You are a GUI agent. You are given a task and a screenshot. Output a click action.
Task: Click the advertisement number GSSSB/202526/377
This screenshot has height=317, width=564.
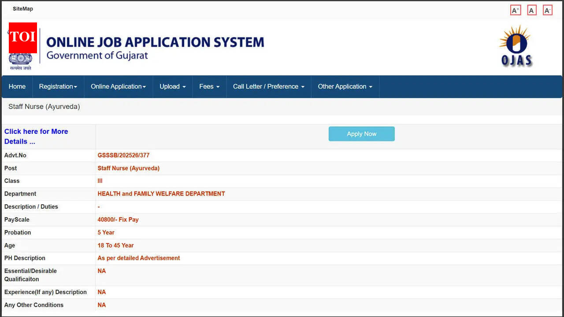(x=123, y=155)
